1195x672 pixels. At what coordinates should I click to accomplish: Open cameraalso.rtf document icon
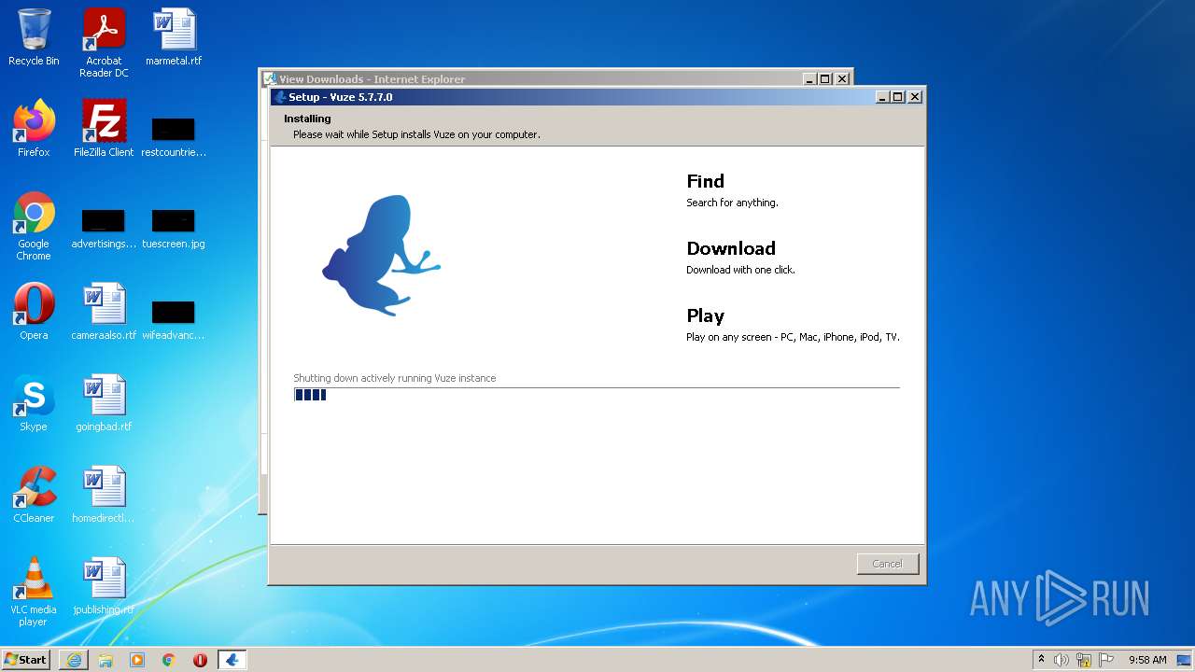pyautogui.click(x=104, y=312)
